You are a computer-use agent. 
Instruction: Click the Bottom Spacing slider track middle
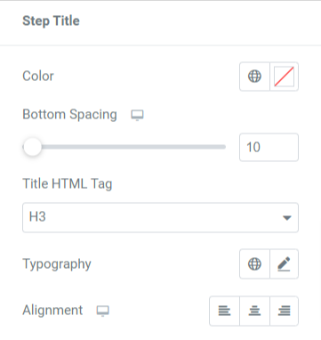click(x=124, y=147)
